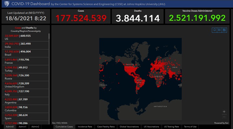Zoom in on the map with plus

tap(224, 112)
